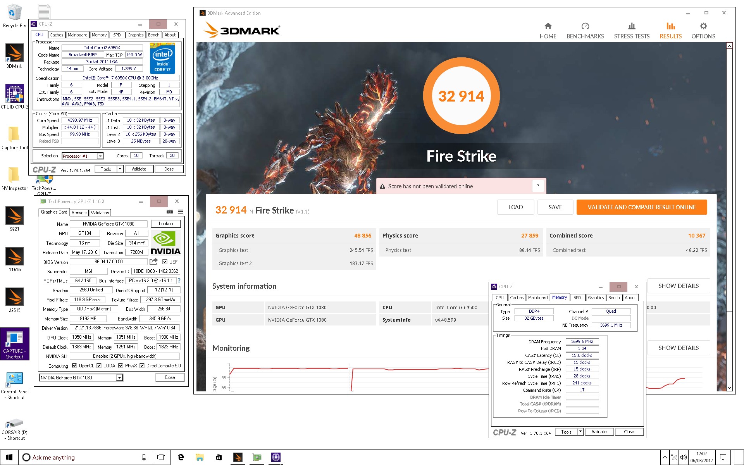Viewport: 744px width, 465px height.
Task: Click the Bus Interface question mark
Action: [x=179, y=280]
